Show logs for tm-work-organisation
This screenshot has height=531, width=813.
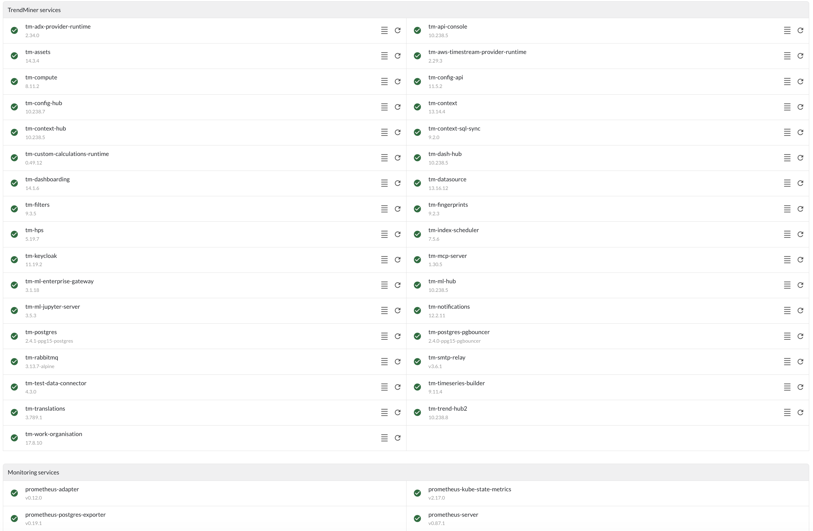click(384, 438)
